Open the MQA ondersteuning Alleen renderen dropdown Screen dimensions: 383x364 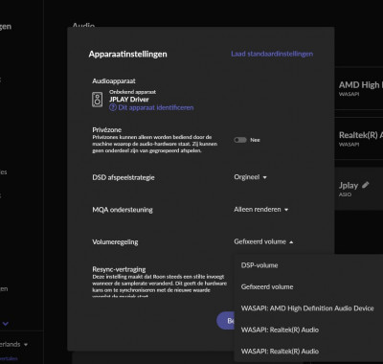[x=261, y=210]
